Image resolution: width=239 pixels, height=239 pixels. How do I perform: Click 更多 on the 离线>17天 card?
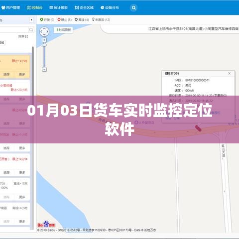(22, 197)
